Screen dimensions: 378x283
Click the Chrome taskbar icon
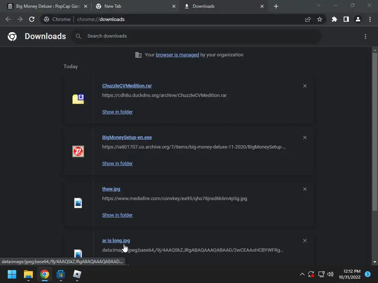coord(44,274)
